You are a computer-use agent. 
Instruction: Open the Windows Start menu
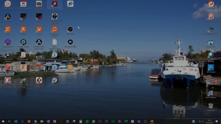[x=3, y=121]
